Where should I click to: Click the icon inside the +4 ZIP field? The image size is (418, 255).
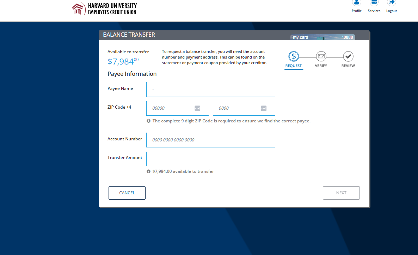click(264, 108)
